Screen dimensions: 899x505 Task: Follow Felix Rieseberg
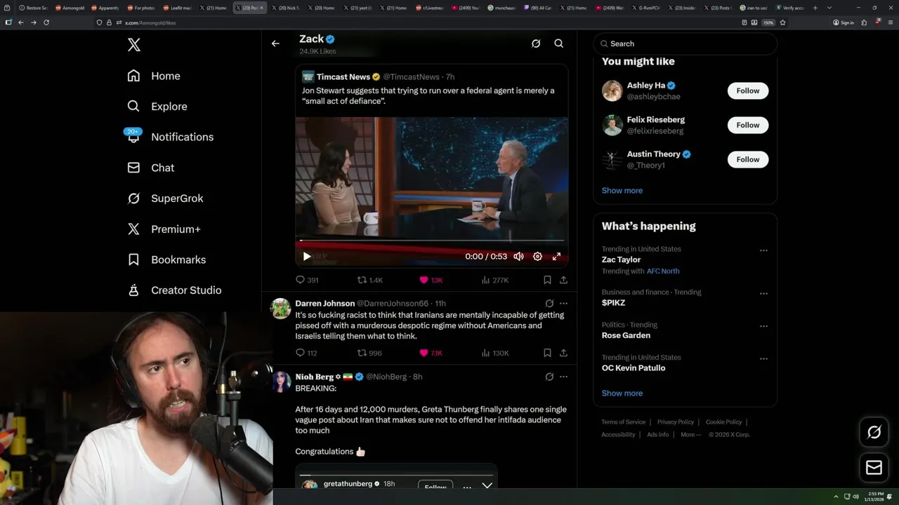748,125
